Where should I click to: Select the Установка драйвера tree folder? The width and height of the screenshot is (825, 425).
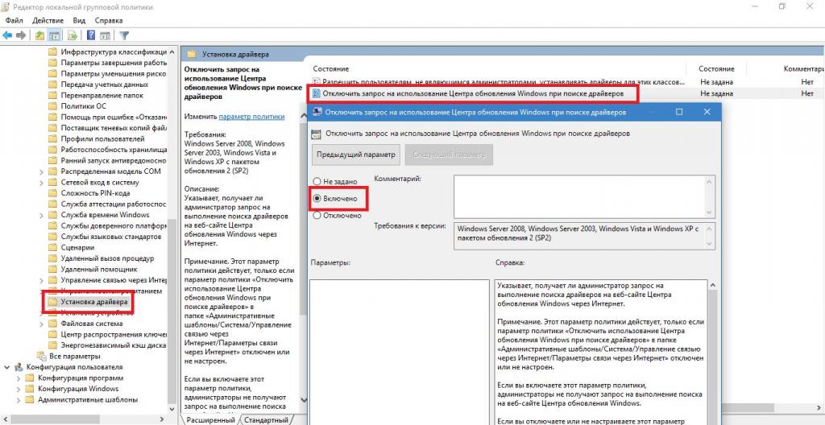pos(93,302)
